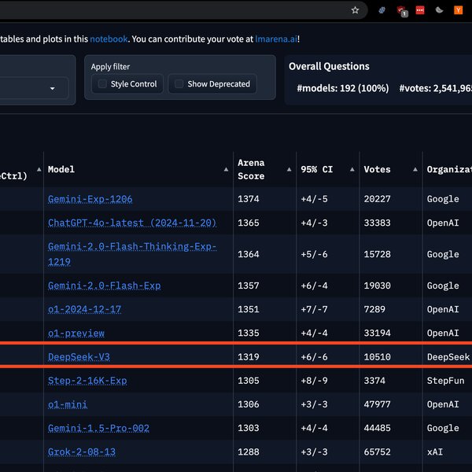The height and width of the screenshot is (472, 472).
Task: Sort by the Model column arrow
Action: (226, 169)
